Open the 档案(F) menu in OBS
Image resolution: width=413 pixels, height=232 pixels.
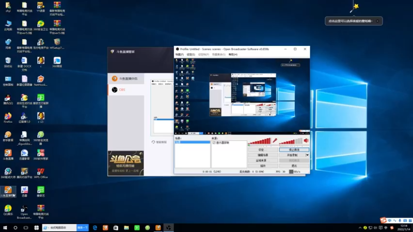(179, 55)
